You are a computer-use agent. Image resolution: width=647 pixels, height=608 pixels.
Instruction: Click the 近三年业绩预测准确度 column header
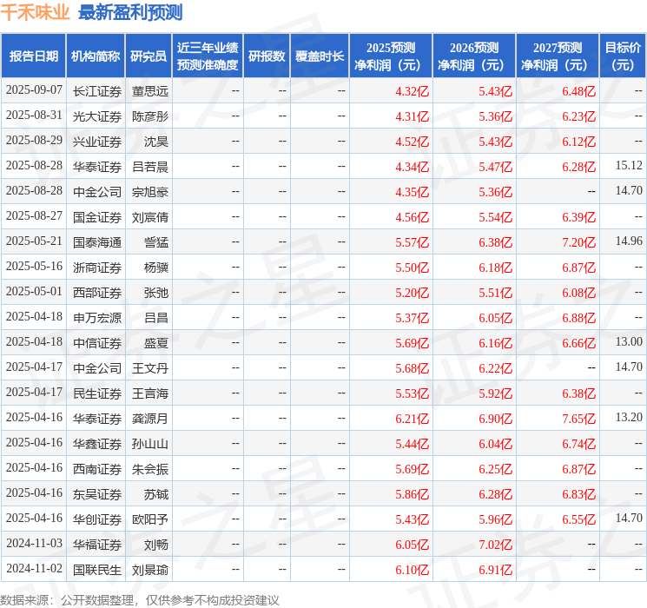(208, 56)
